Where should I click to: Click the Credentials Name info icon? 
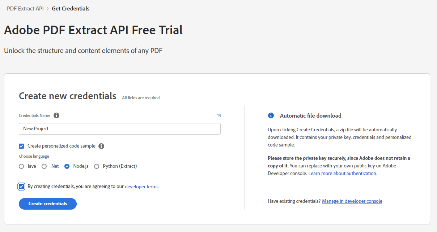pyautogui.click(x=56, y=115)
